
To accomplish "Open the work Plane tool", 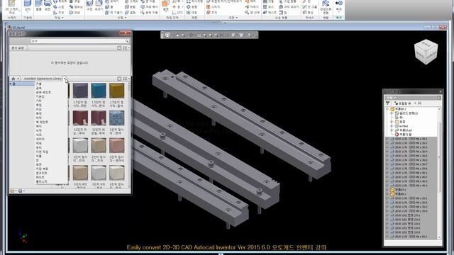I will (x=165, y=6).
